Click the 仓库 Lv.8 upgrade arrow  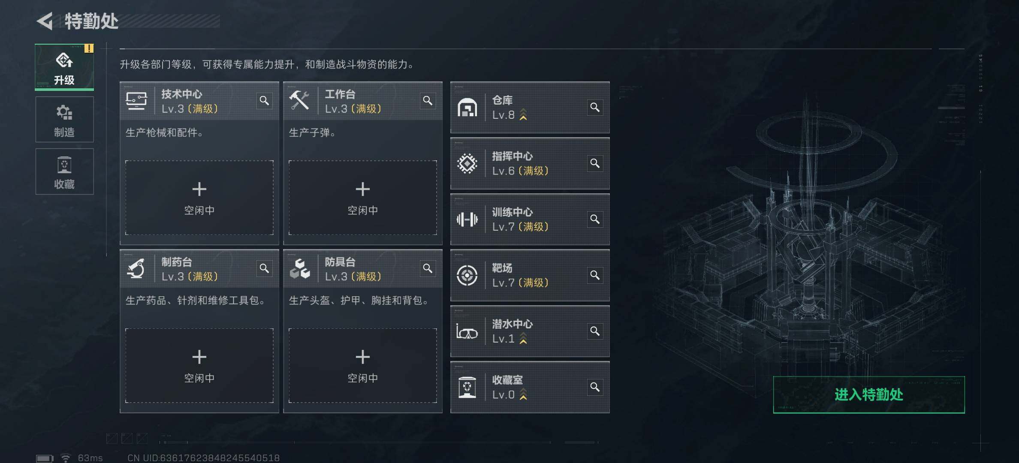[x=523, y=115]
